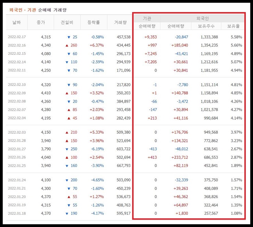Click the 기관 group header
Image resolution: width=253 pixels, height=227 pixels.
click(x=147, y=19)
